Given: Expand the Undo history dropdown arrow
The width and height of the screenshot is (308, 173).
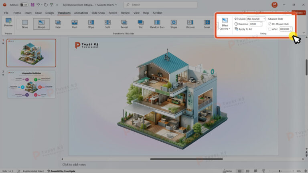Looking at the screenshot, I should [x=41, y=5].
